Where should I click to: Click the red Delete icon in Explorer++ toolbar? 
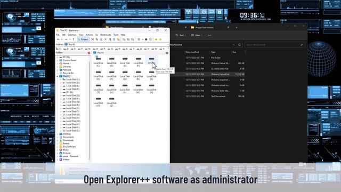[105, 39]
